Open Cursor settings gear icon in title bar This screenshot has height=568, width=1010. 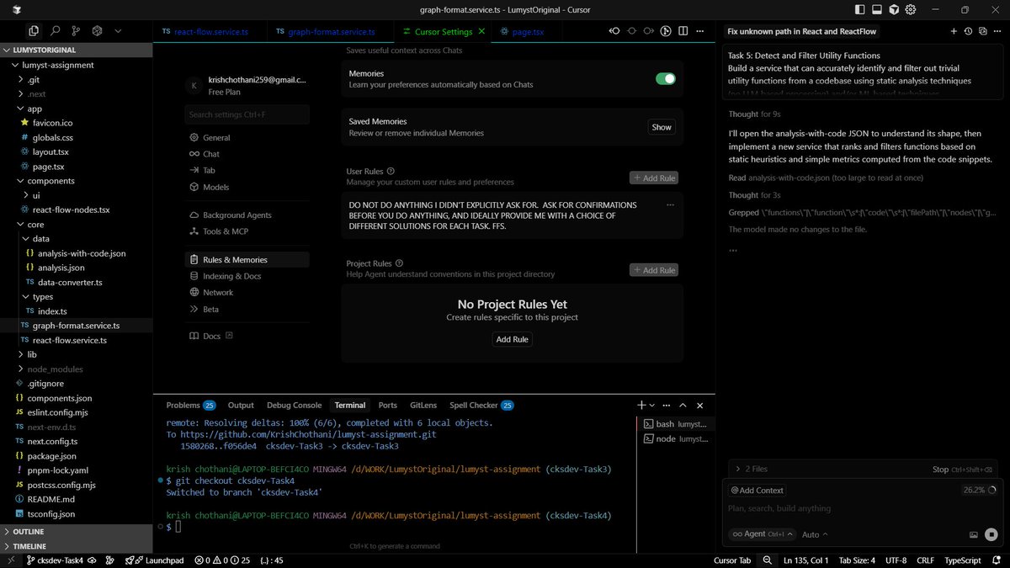tap(910, 9)
